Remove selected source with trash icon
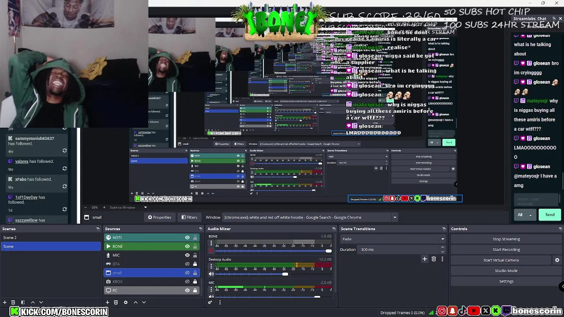The image size is (564, 317). point(116,302)
